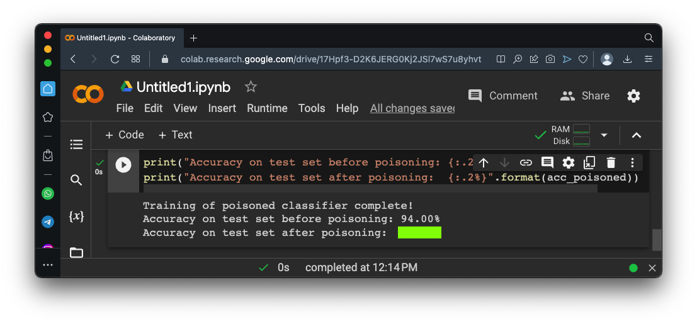697x324 pixels.
Task: Click the notebook vertical scrollbar thumb
Action: click(x=657, y=240)
